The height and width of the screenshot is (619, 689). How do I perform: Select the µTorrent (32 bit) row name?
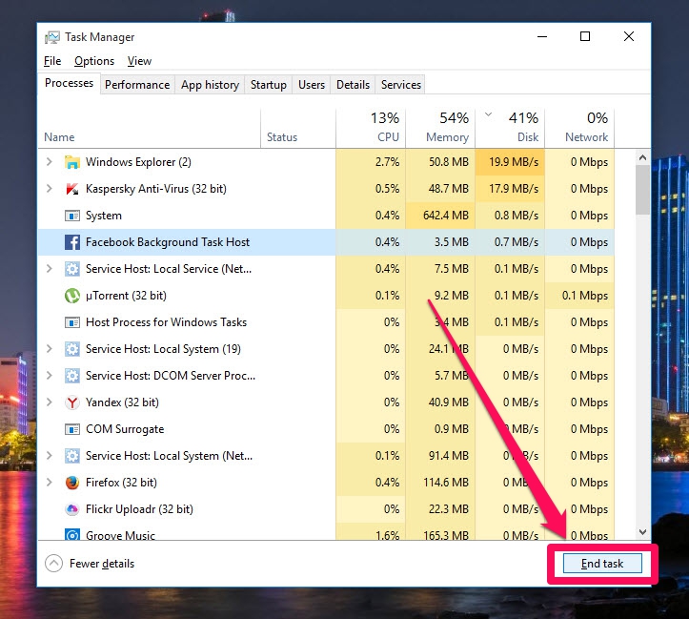[x=126, y=296]
